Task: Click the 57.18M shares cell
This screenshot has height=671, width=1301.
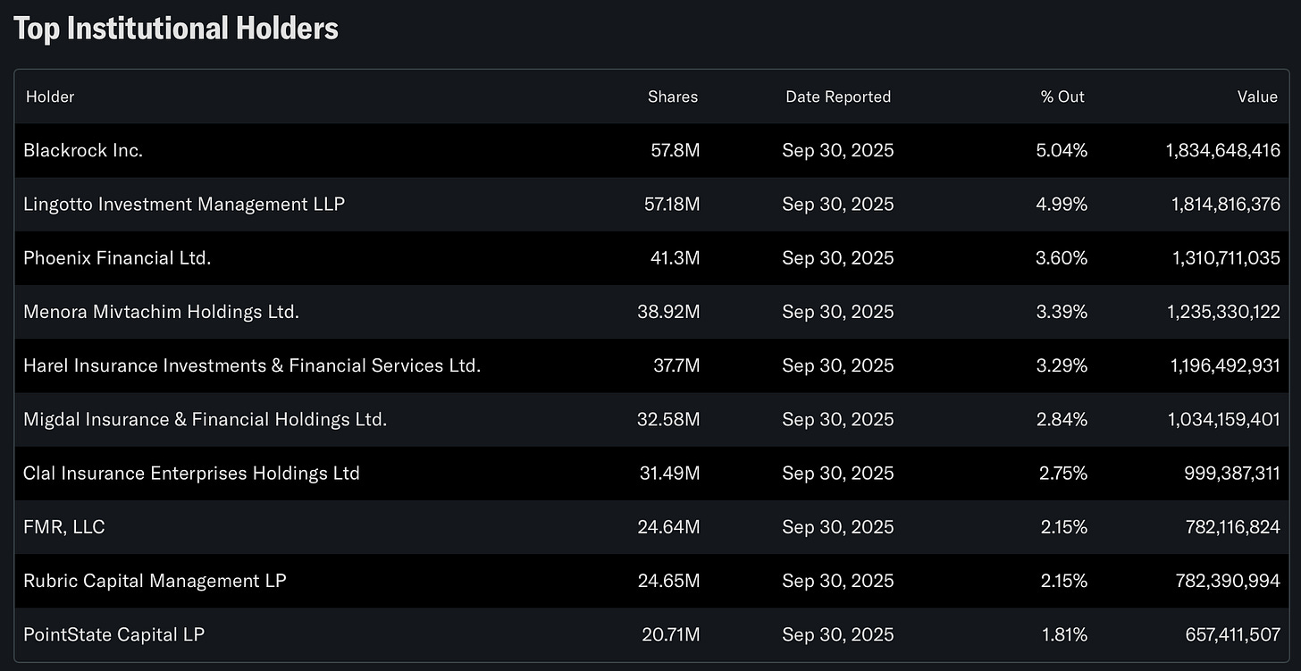Action: tap(672, 204)
